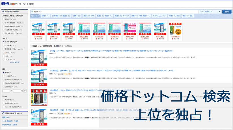233x130 pixels.
Task: Select the ~4,999円 price radio
Action: point(3,76)
